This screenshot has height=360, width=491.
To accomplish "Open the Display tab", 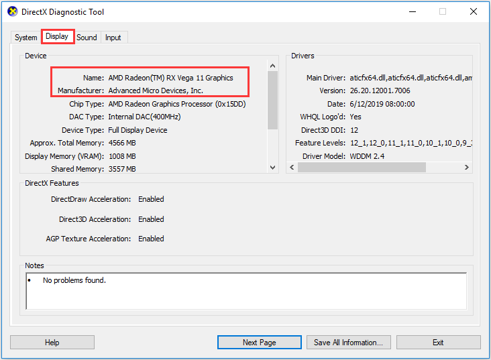I will pyautogui.click(x=57, y=36).
